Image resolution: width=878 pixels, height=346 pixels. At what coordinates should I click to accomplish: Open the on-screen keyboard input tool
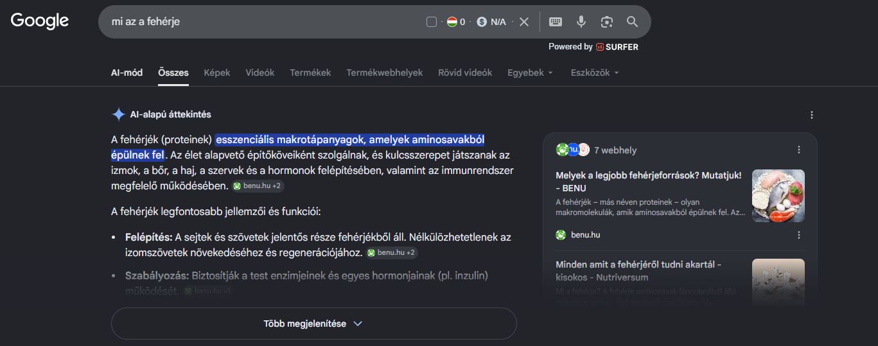pos(556,22)
